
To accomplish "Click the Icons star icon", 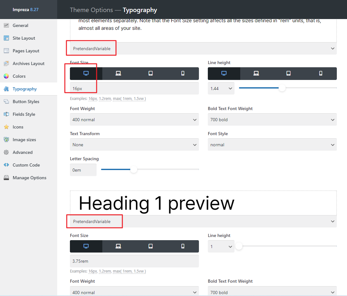I will click(6, 127).
